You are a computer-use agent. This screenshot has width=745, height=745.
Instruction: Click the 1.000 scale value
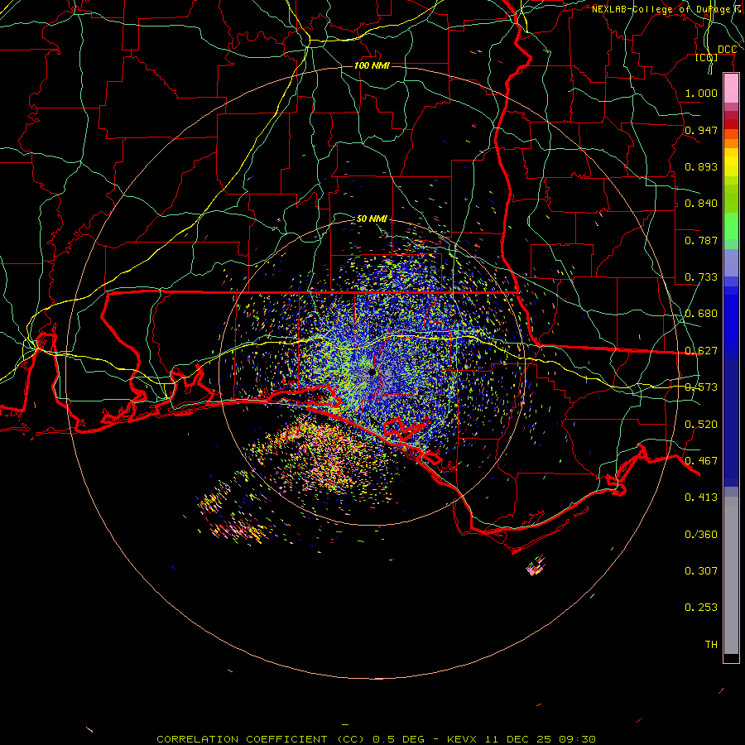[x=701, y=93]
